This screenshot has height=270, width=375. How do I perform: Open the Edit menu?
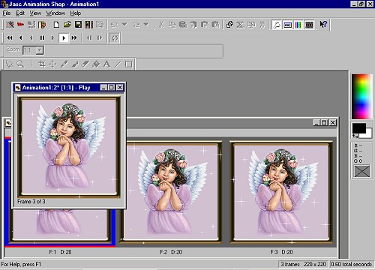click(20, 13)
